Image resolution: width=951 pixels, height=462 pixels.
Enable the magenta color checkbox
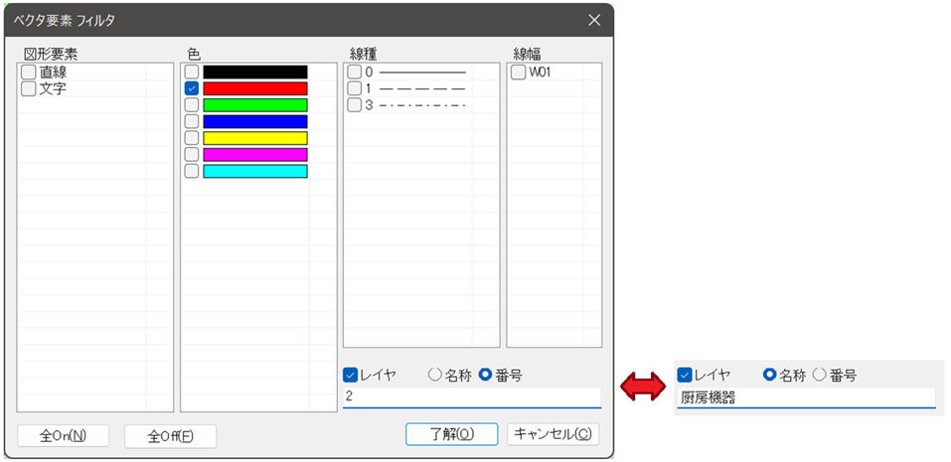192,155
